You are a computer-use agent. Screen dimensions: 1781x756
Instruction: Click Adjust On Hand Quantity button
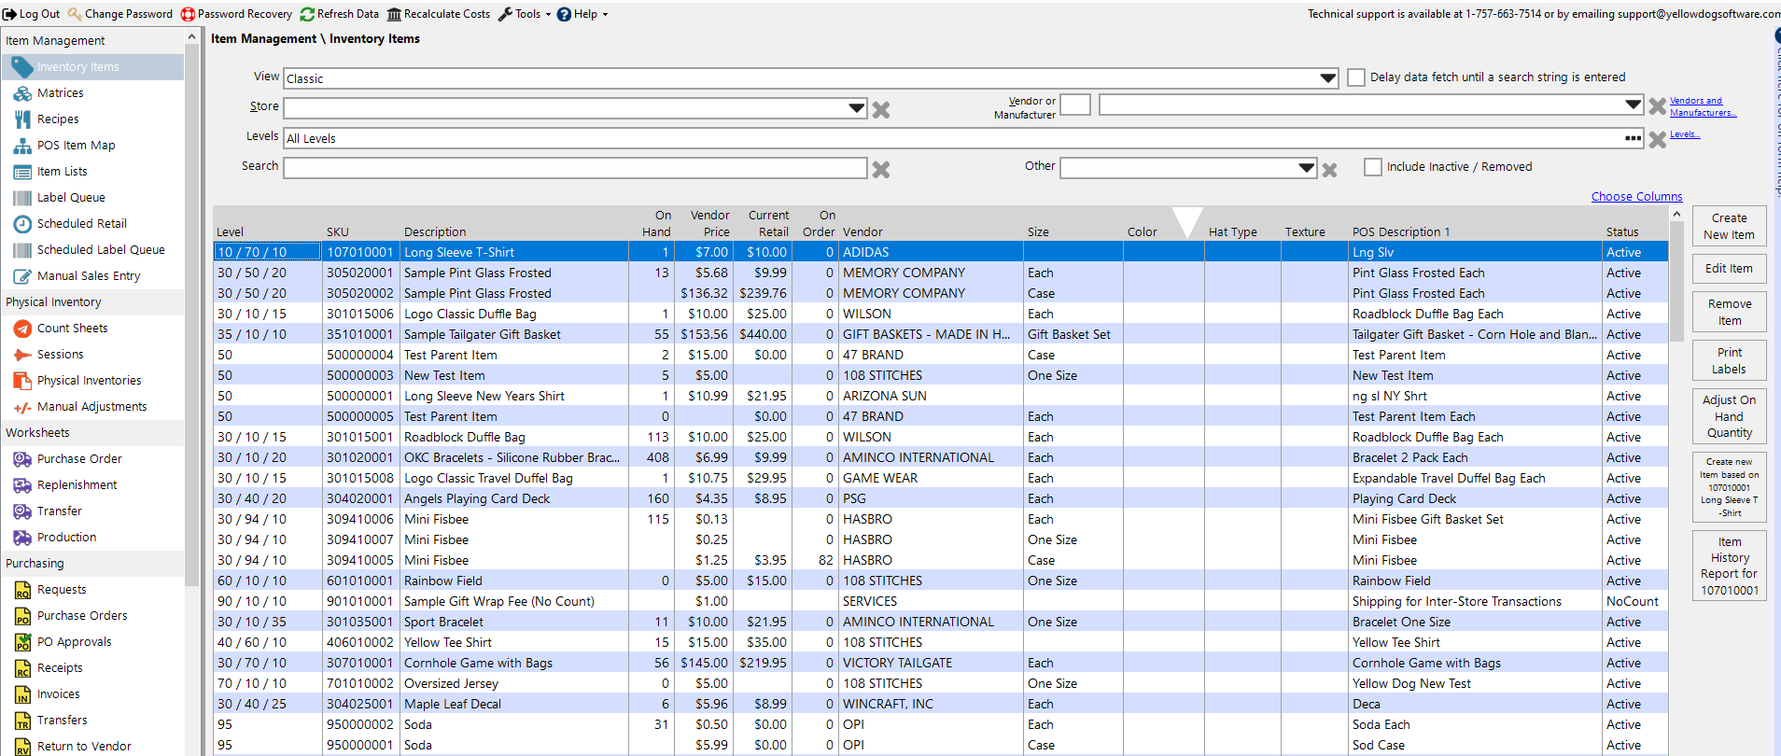coord(1729,416)
